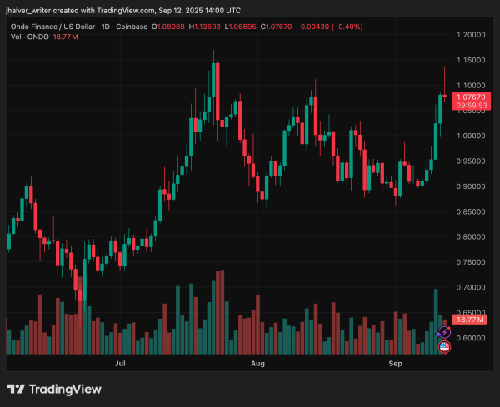Click the TradingView wordmark text

(65, 389)
